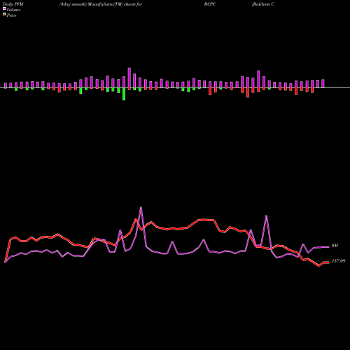
Task: Click the BCPC ticker symbol text
Action: pyautogui.click(x=210, y=4)
